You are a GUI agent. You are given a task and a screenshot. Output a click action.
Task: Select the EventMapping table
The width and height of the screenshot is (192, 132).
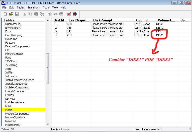click(14, 35)
